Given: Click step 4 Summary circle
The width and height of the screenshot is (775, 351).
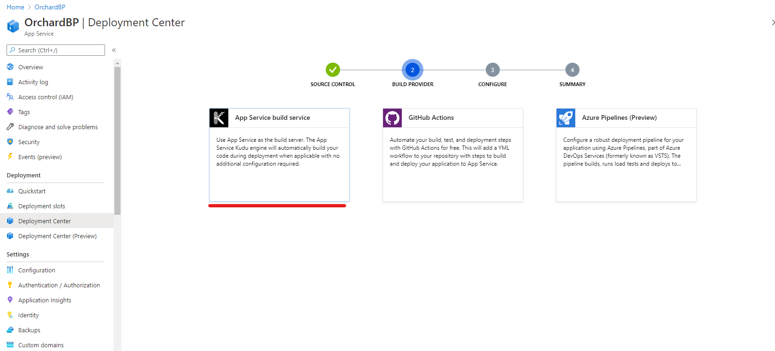Looking at the screenshot, I should [x=572, y=70].
